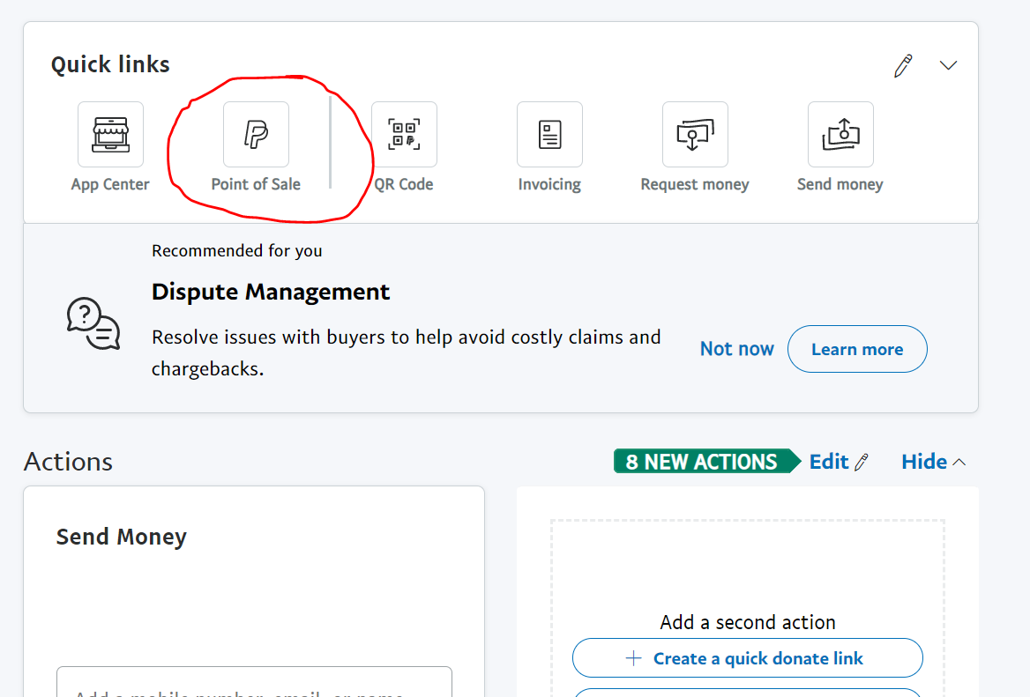Open the QR Code quick link icon
Image resolution: width=1030 pixels, height=697 pixels.
click(404, 135)
